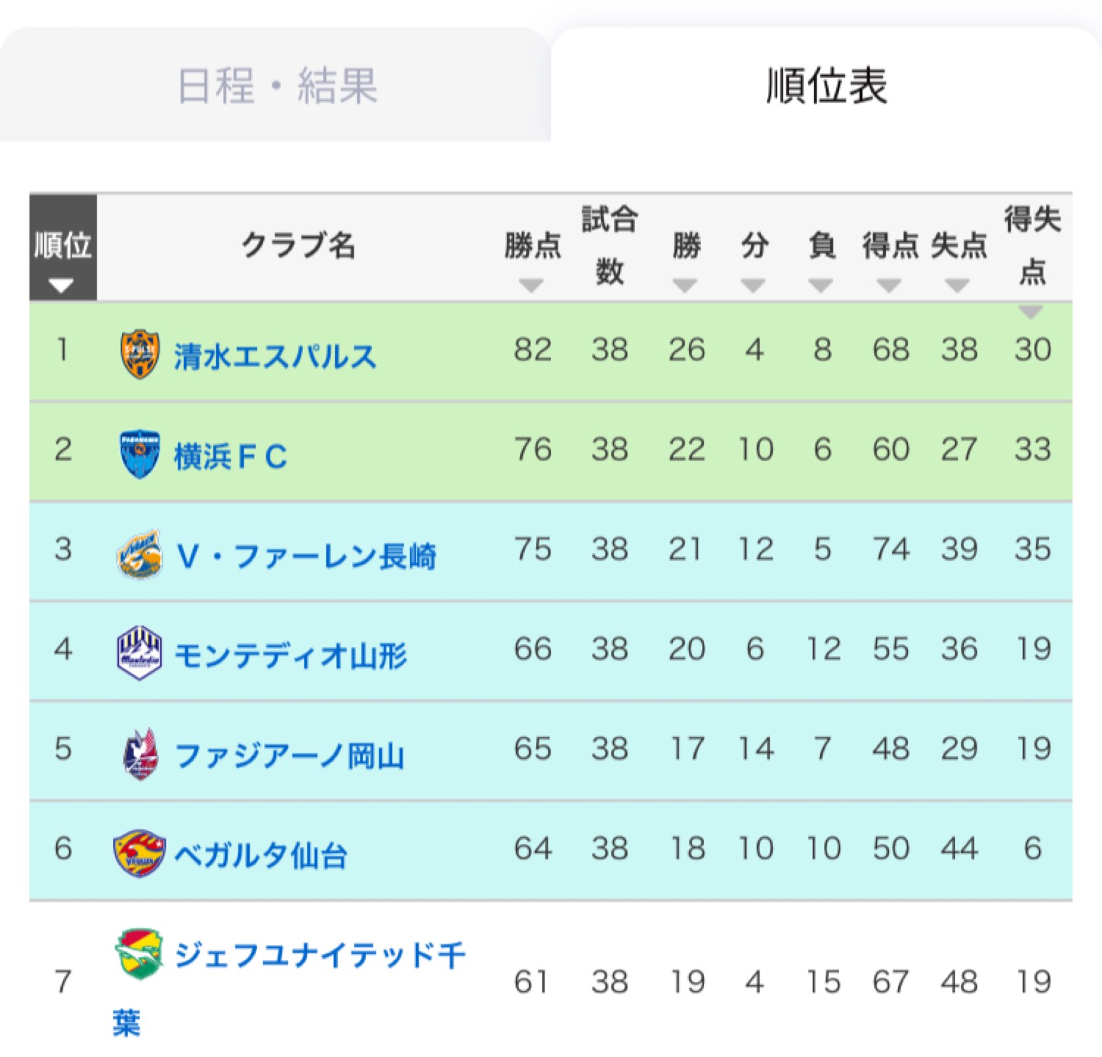
Task: Sort table by 勝点 arrow
Action: coord(531,285)
